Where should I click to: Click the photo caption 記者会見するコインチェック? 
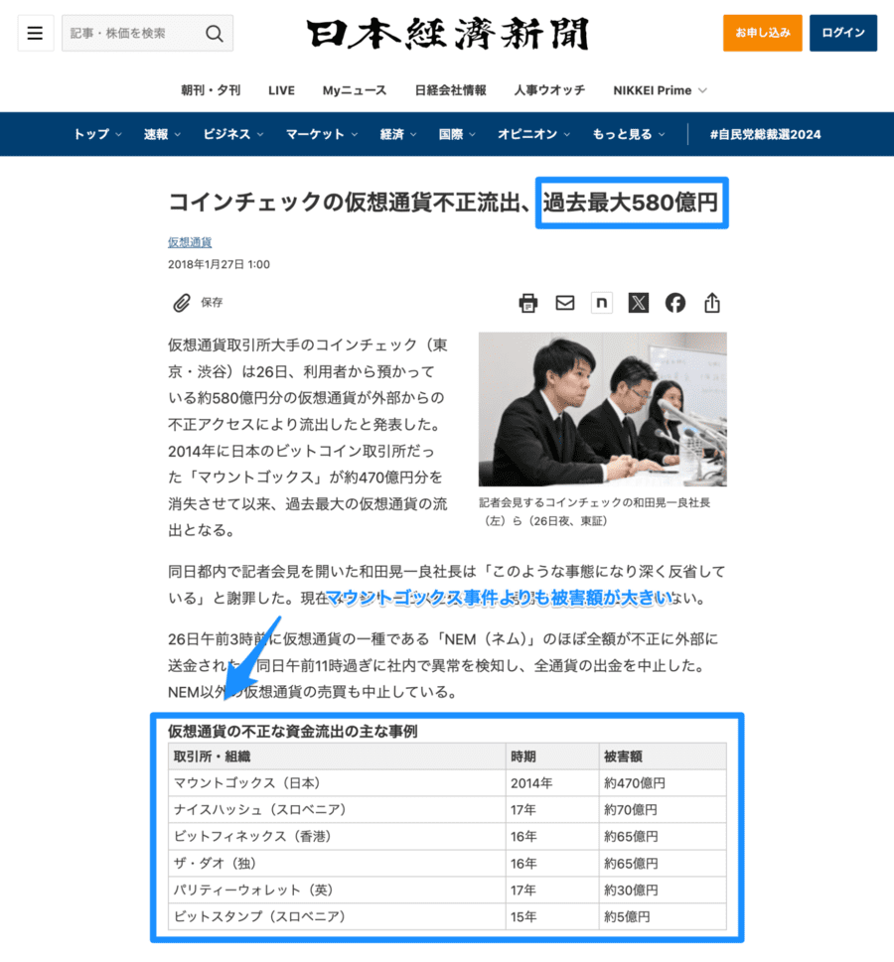(594, 511)
